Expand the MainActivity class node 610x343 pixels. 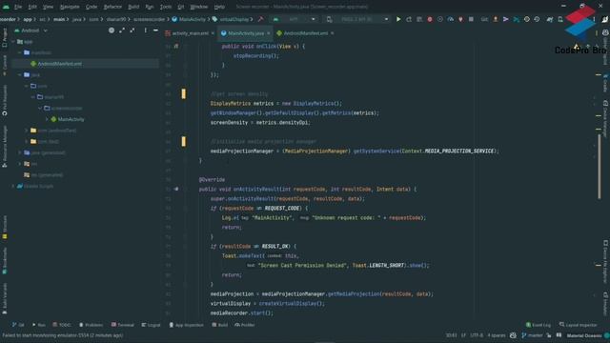click(x=47, y=119)
